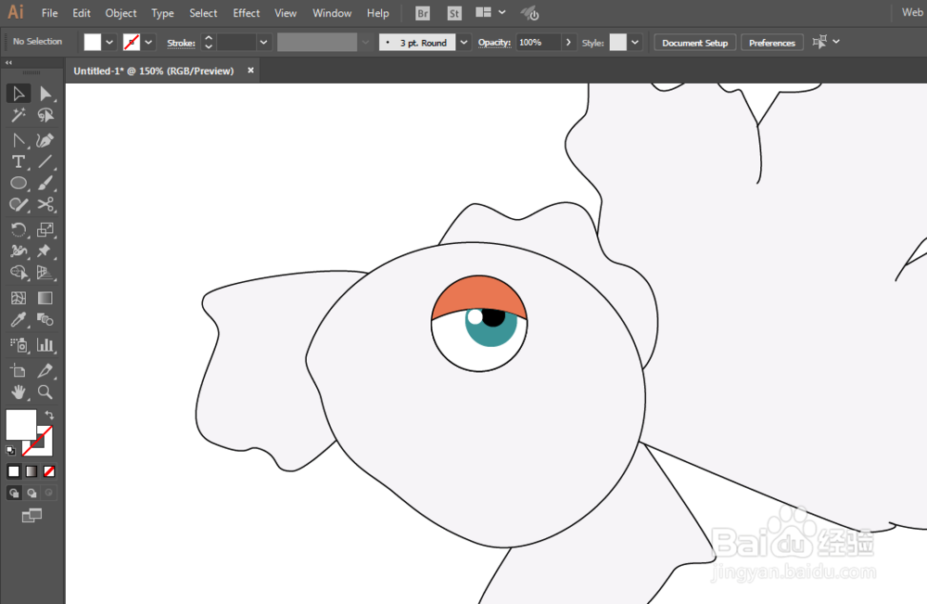Open the 3 pt. Round brush dropdown
The image size is (927, 604).
click(464, 42)
